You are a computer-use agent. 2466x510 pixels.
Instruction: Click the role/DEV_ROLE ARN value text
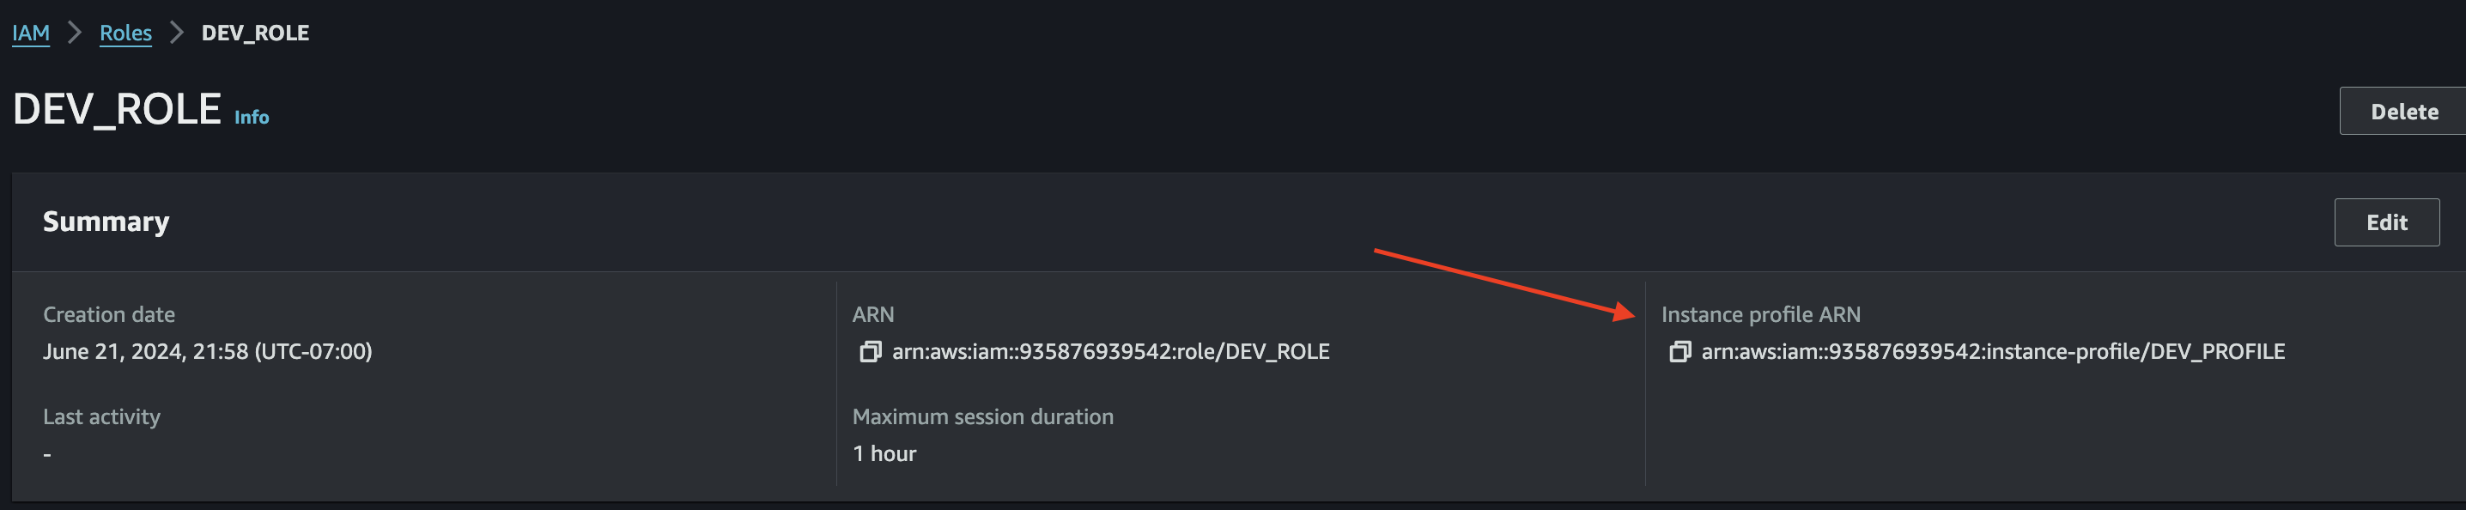1110,351
